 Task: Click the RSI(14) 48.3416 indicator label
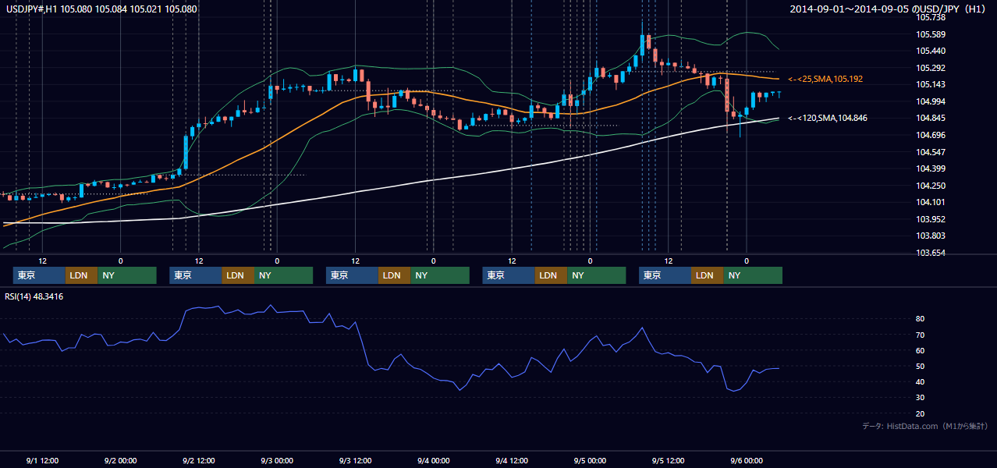point(34,296)
